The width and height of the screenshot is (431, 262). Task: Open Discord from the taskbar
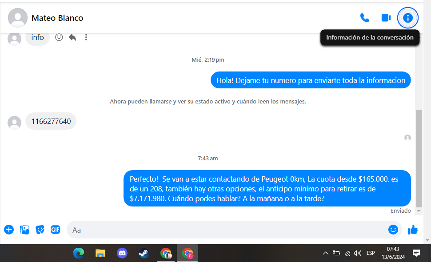(x=122, y=253)
